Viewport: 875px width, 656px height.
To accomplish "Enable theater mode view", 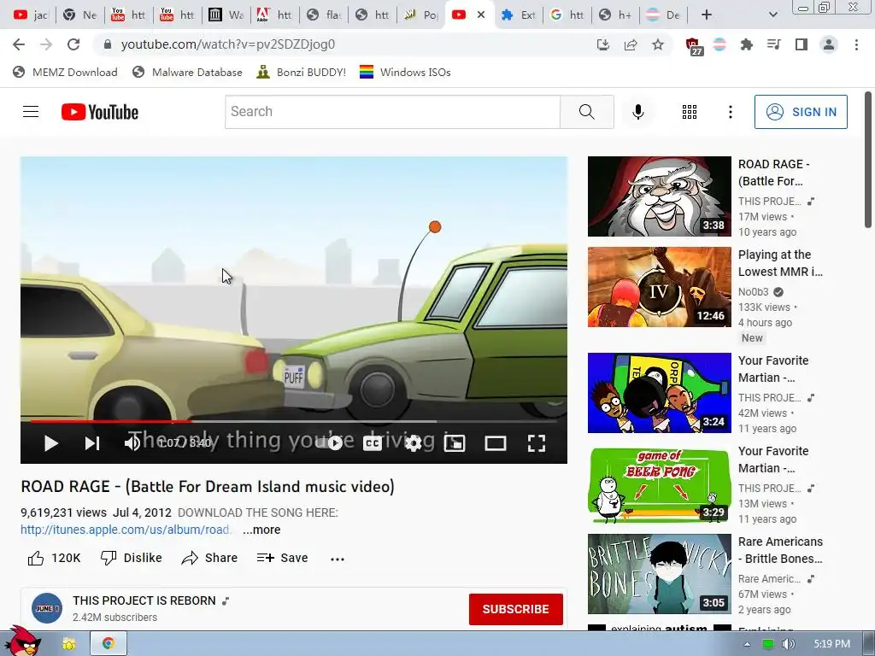I will 496,443.
